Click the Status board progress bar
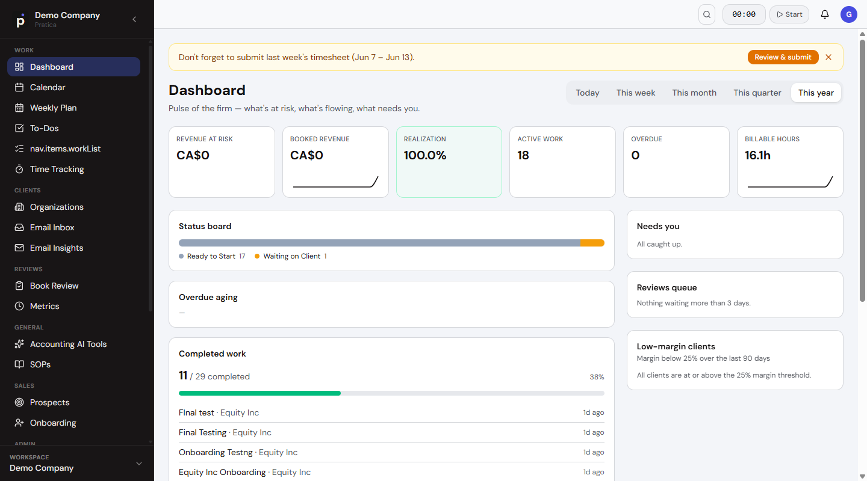This screenshot has width=867, height=481. (x=391, y=243)
